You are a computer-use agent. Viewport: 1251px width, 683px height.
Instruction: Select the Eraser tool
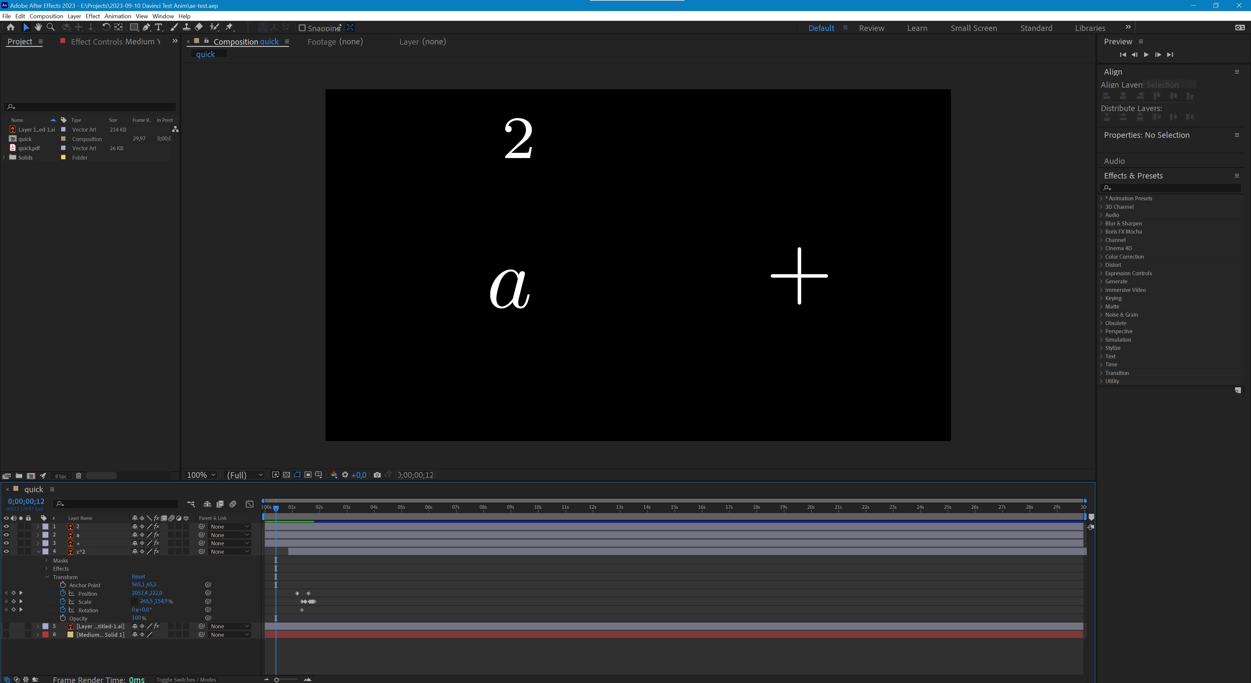tap(199, 27)
